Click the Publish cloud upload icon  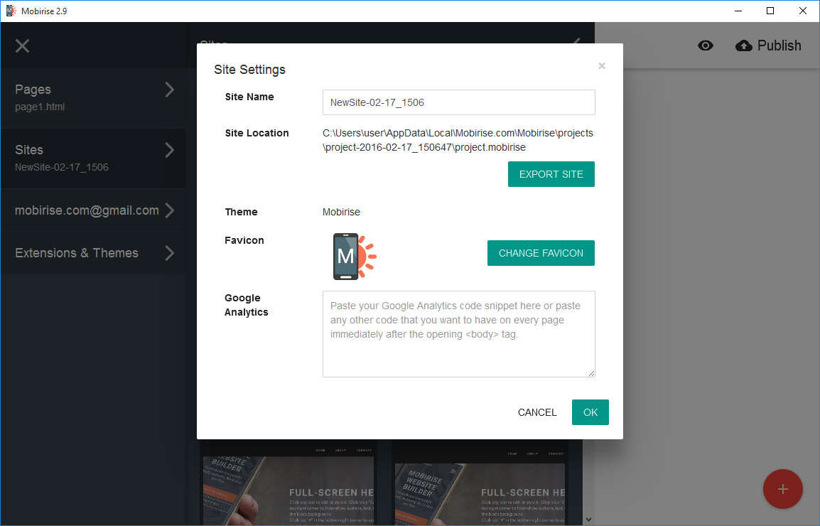(x=744, y=45)
